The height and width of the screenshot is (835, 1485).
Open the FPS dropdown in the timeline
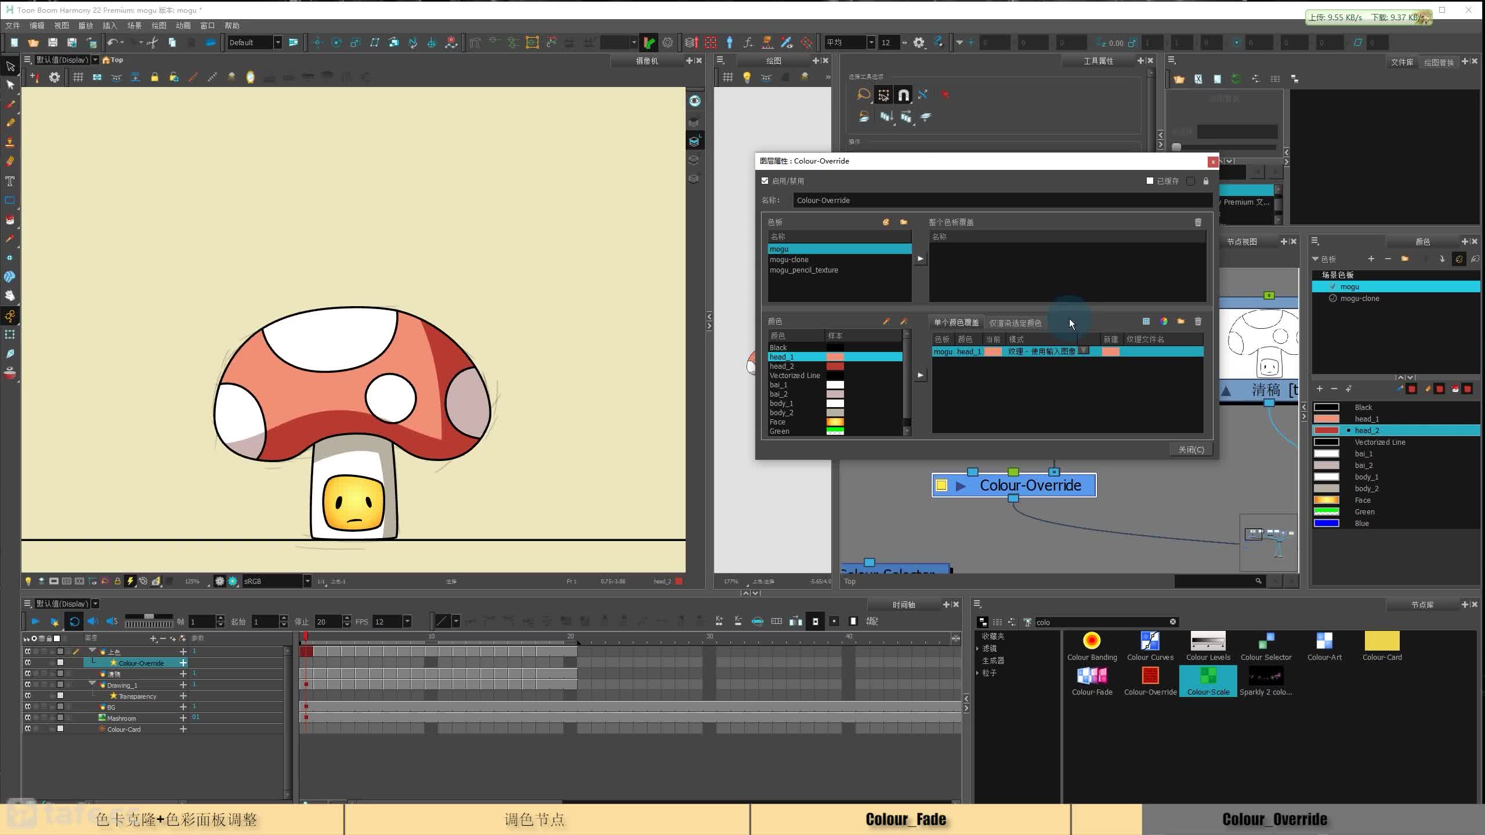click(x=407, y=622)
